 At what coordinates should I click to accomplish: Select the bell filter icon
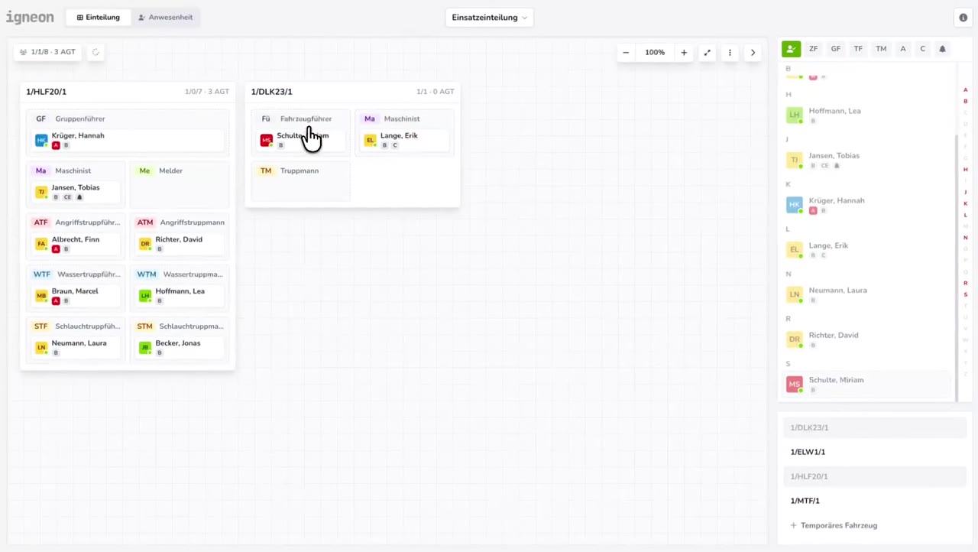tap(942, 49)
